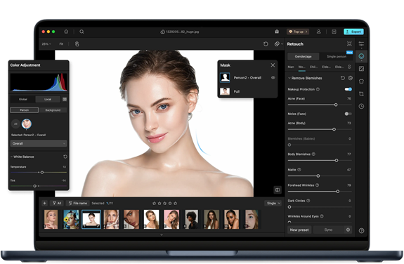Image resolution: width=404 pixels, height=264 pixels.
Task: Click the All filter button in the filmstrip
Action: point(57,203)
